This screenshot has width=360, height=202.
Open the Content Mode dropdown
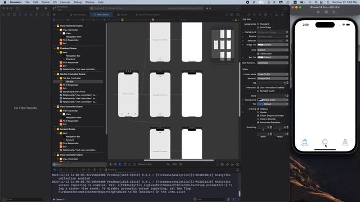pos(272,75)
